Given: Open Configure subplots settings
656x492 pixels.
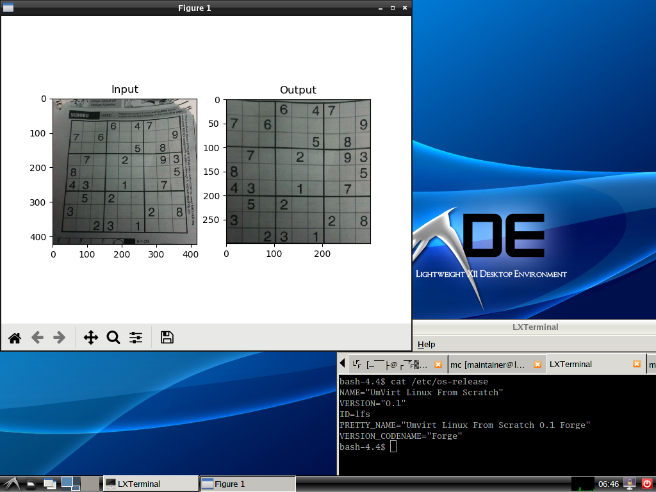Looking at the screenshot, I should pos(136,338).
